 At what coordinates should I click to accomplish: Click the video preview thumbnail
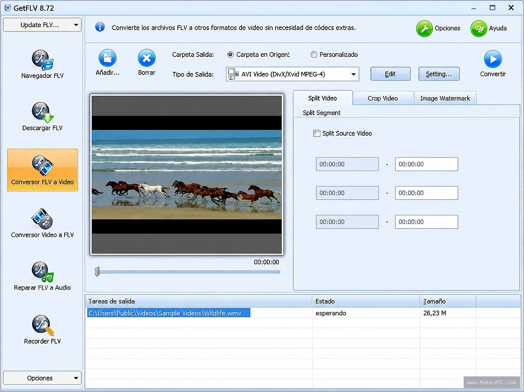point(187,175)
